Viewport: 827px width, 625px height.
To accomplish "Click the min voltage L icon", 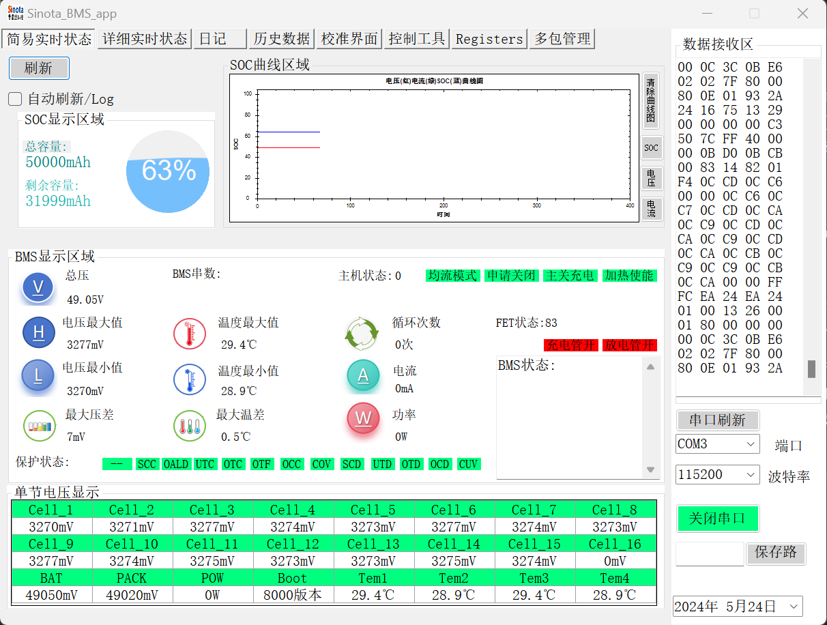I will point(38,375).
